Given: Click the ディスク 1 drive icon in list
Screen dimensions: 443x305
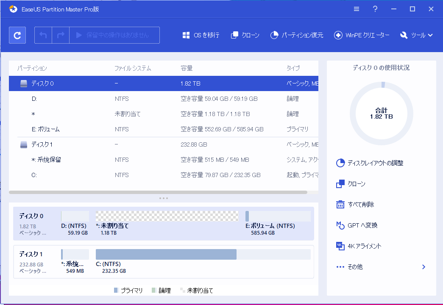Looking at the screenshot, I should click(24, 144).
